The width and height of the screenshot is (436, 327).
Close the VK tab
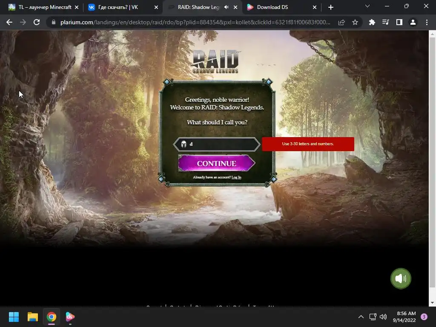156,7
